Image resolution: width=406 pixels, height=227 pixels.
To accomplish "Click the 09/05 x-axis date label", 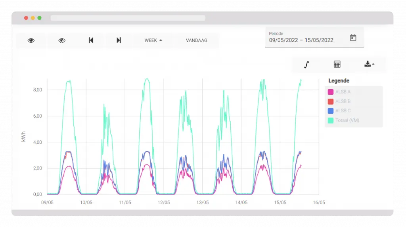I will (x=48, y=202).
